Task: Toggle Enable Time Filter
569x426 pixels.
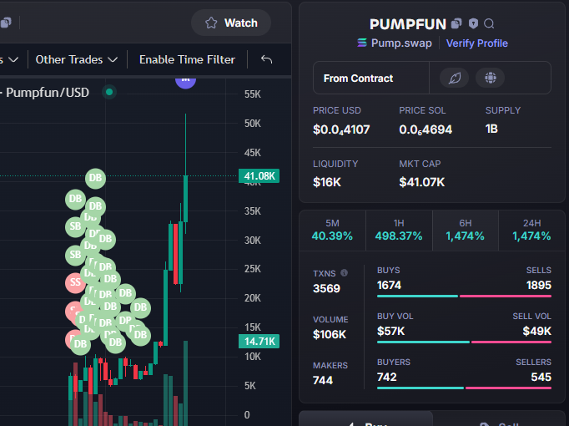Action: coord(187,59)
